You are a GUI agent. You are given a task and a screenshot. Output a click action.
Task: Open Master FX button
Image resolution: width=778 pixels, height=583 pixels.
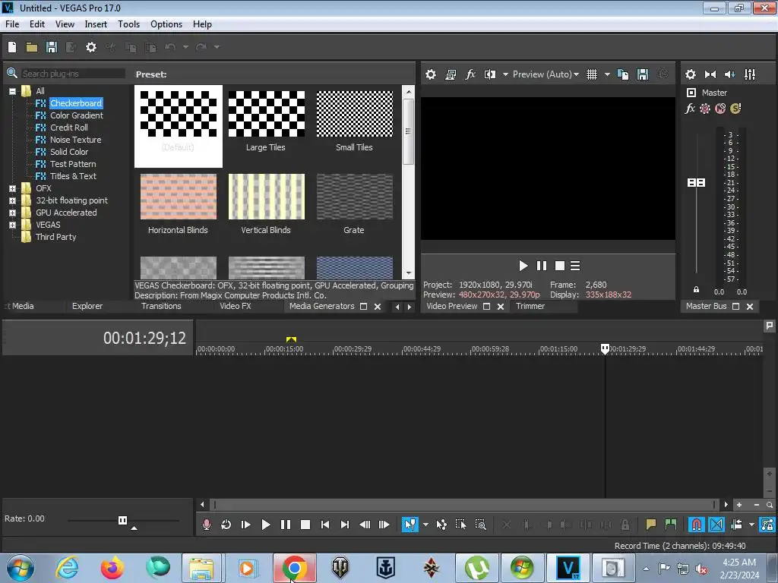[690, 108]
